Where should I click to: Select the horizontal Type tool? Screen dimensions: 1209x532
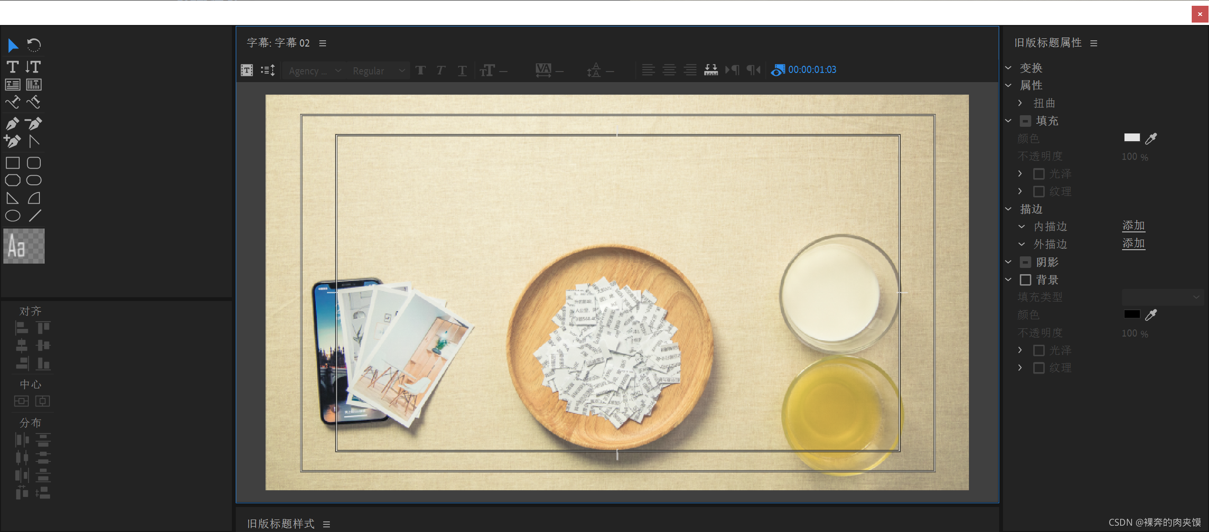tap(12, 67)
